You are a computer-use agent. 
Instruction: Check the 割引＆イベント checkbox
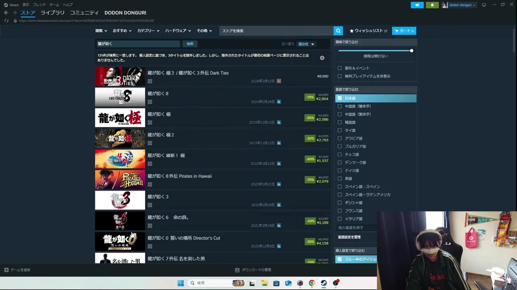(340, 68)
